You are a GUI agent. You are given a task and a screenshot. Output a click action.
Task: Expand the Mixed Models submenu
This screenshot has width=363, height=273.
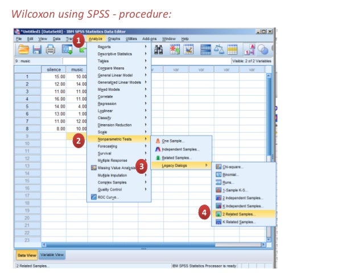pyautogui.click(x=119, y=89)
